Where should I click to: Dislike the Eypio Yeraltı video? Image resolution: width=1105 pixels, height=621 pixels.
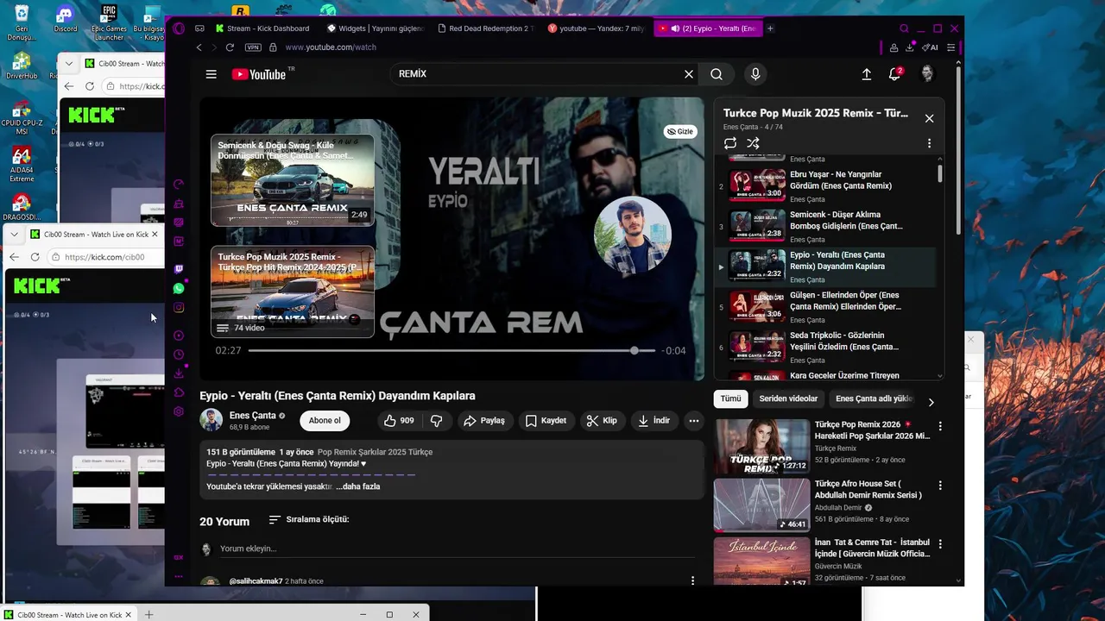click(437, 421)
